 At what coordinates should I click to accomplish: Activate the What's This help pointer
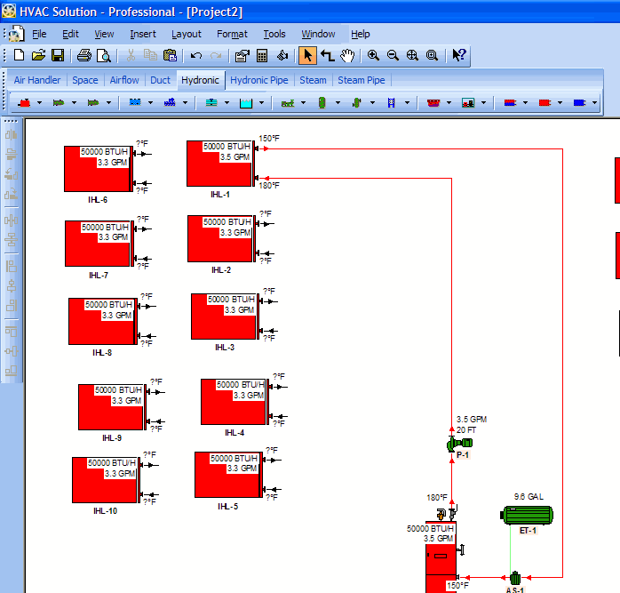(458, 55)
